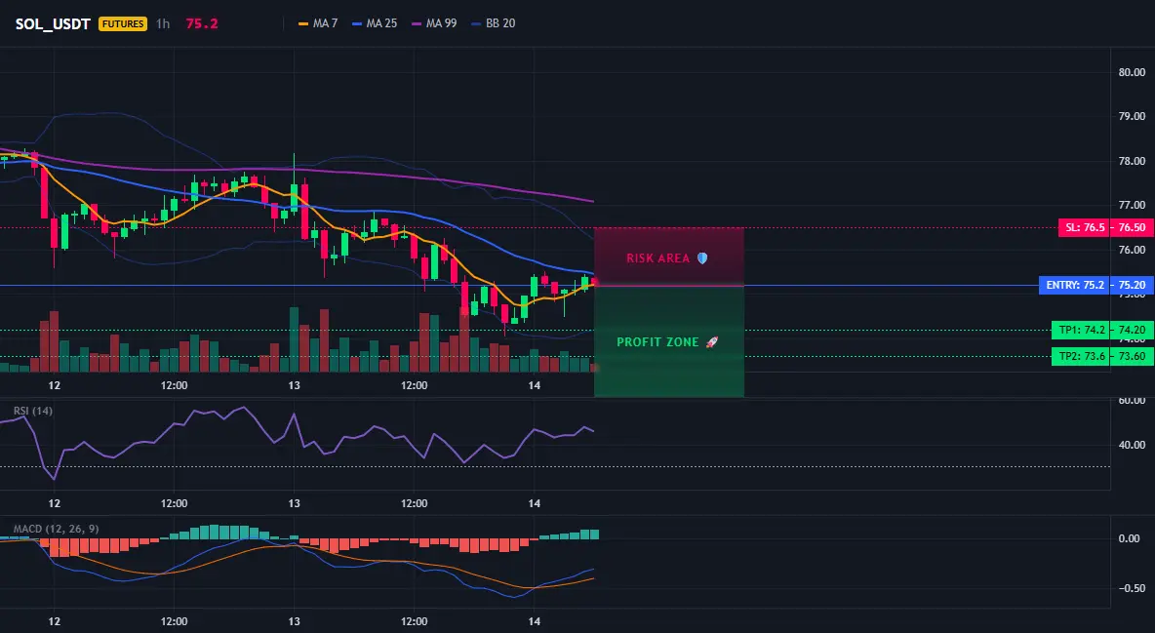The width and height of the screenshot is (1155, 633).
Task: Click the 40.00 RSI axis label
Action: [x=1132, y=445]
